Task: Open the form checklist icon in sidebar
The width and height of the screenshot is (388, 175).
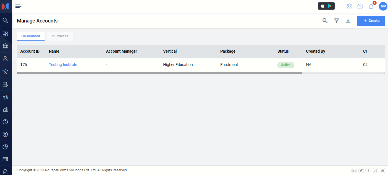Action: click(x=5, y=85)
